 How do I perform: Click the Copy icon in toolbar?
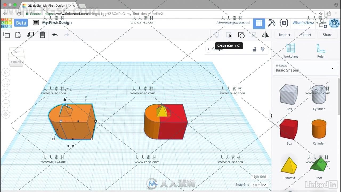point(6,35)
